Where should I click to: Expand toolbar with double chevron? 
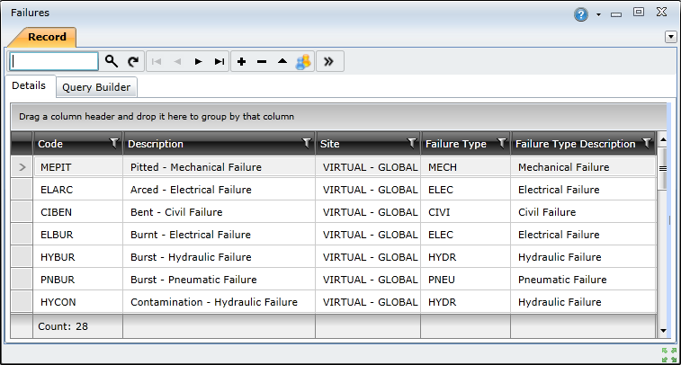(328, 62)
